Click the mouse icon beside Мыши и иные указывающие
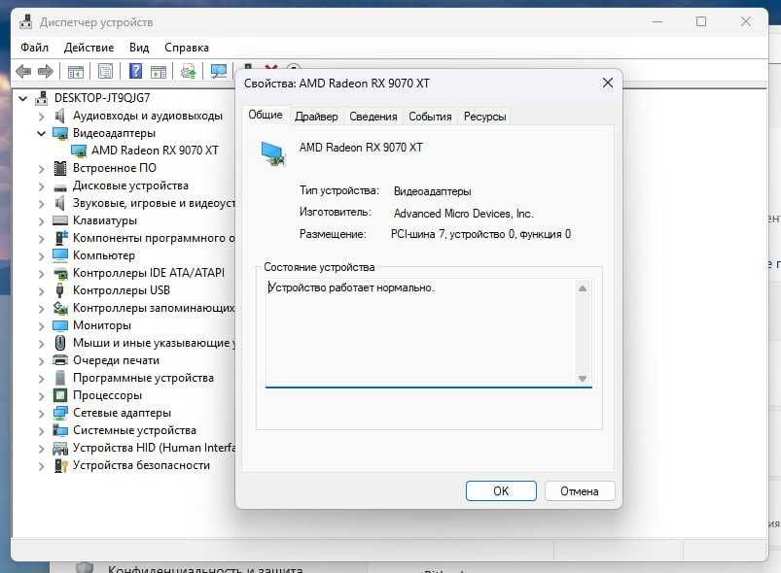The image size is (781, 573). coord(60,343)
